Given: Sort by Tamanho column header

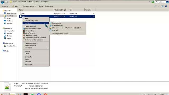Looking at the screenshot, I should point(90,10).
